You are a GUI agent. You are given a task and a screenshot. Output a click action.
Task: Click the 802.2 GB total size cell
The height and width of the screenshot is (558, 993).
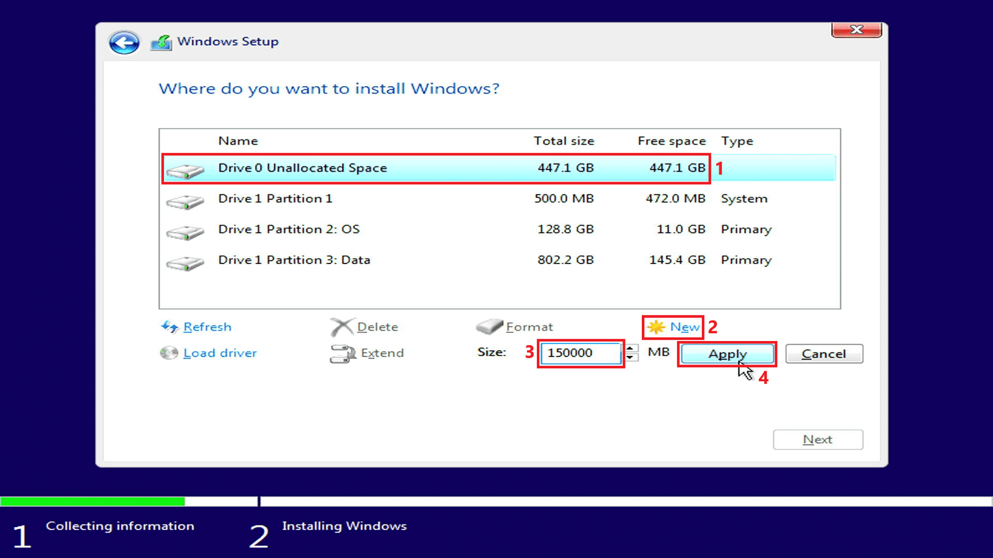tap(565, 260)
